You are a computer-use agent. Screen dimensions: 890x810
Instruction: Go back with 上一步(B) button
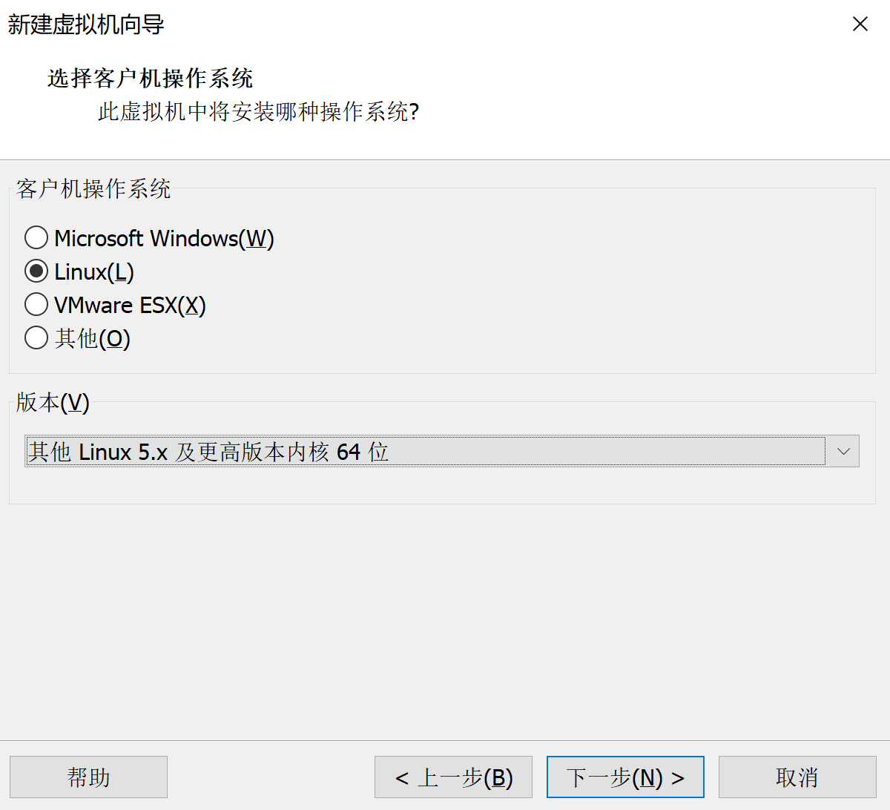click(453, 777)
